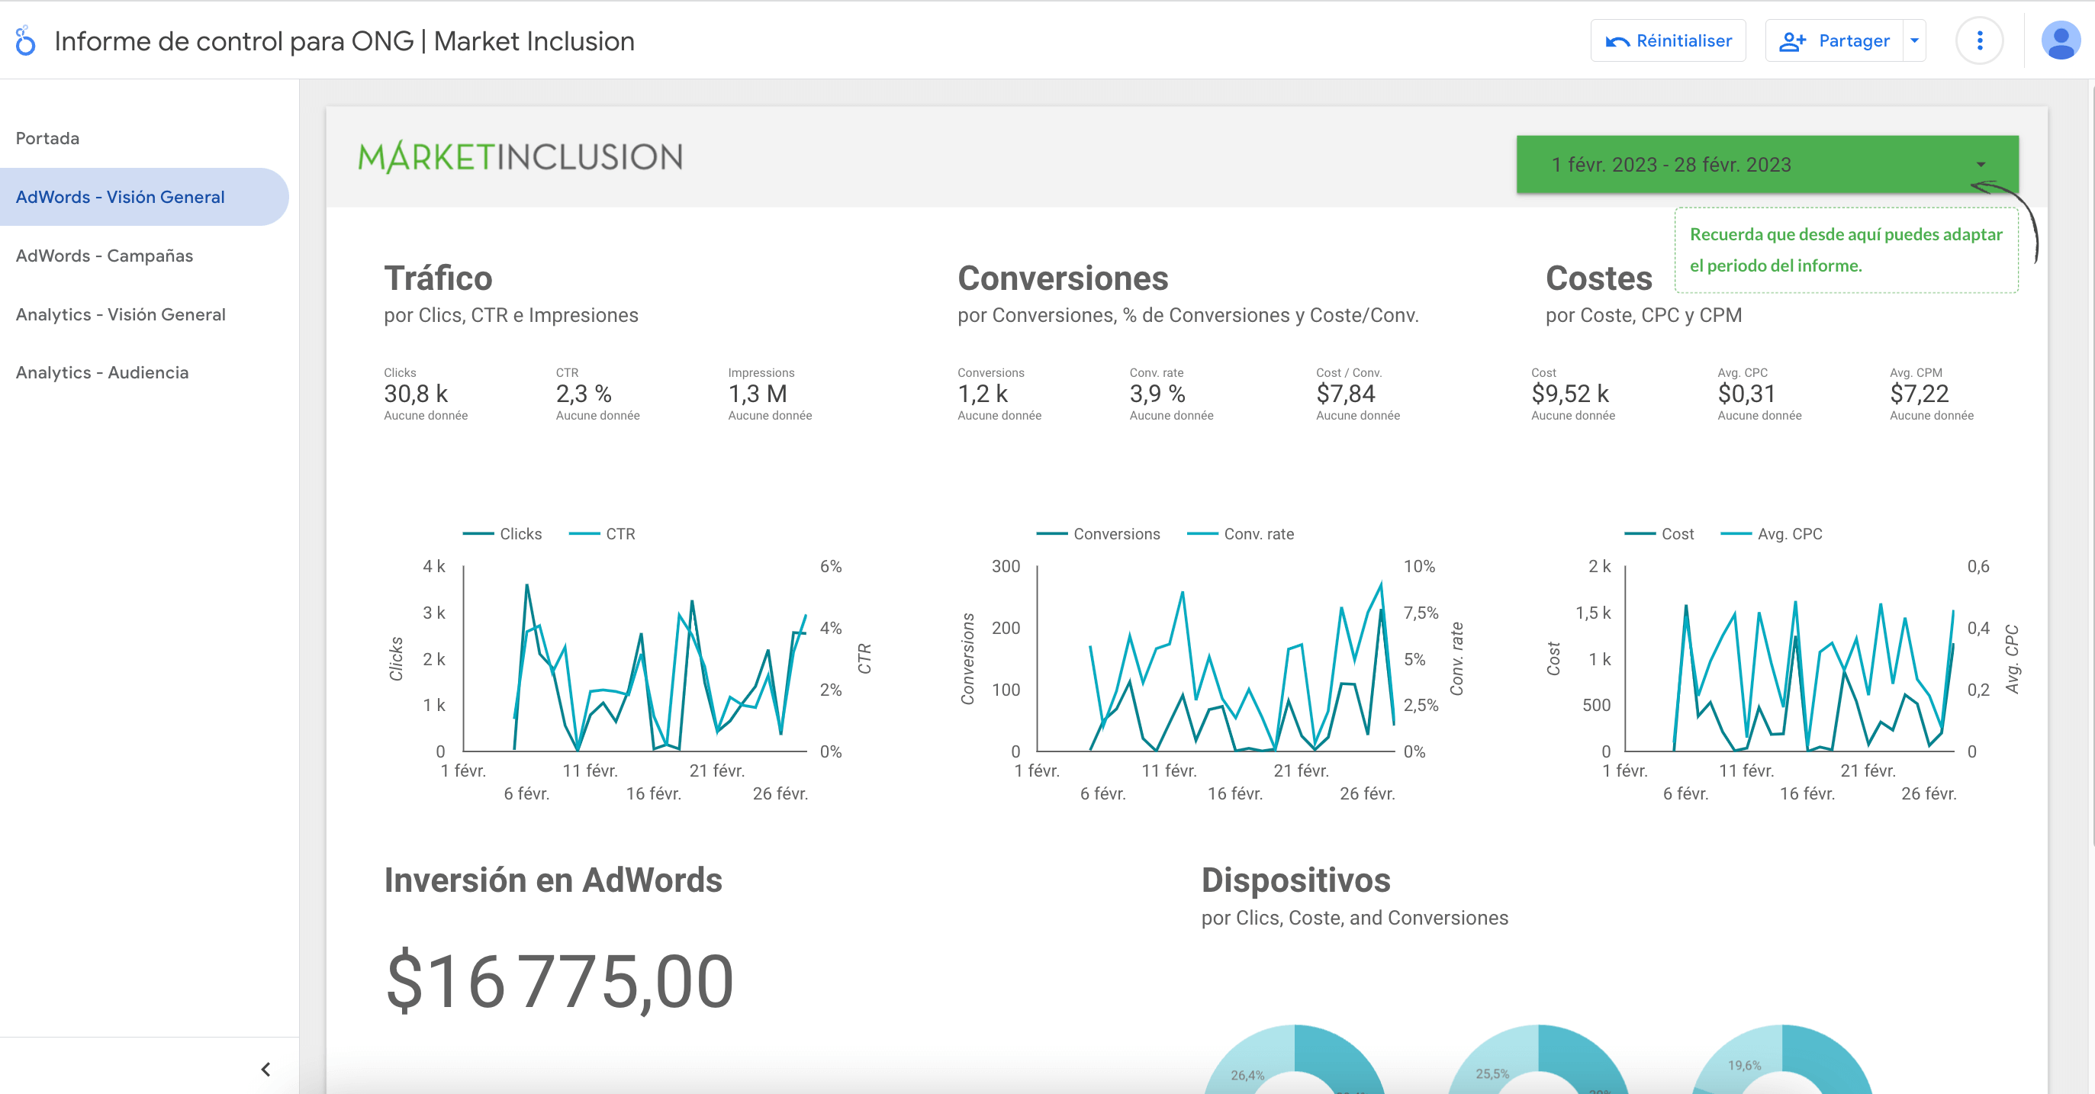The width and height of the screenshot is (2095, 1094).
Task: Click the Conversions 1,2 k scorecard
Action: coord(999,394)
